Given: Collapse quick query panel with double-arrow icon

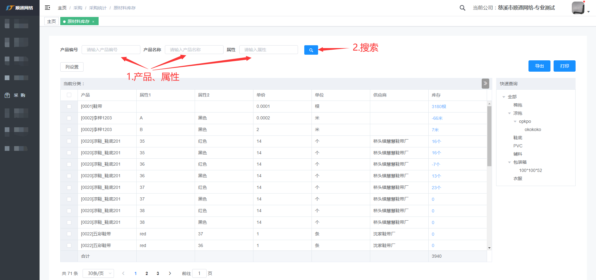Looking at the screenshot, I should tap(485, 83).
